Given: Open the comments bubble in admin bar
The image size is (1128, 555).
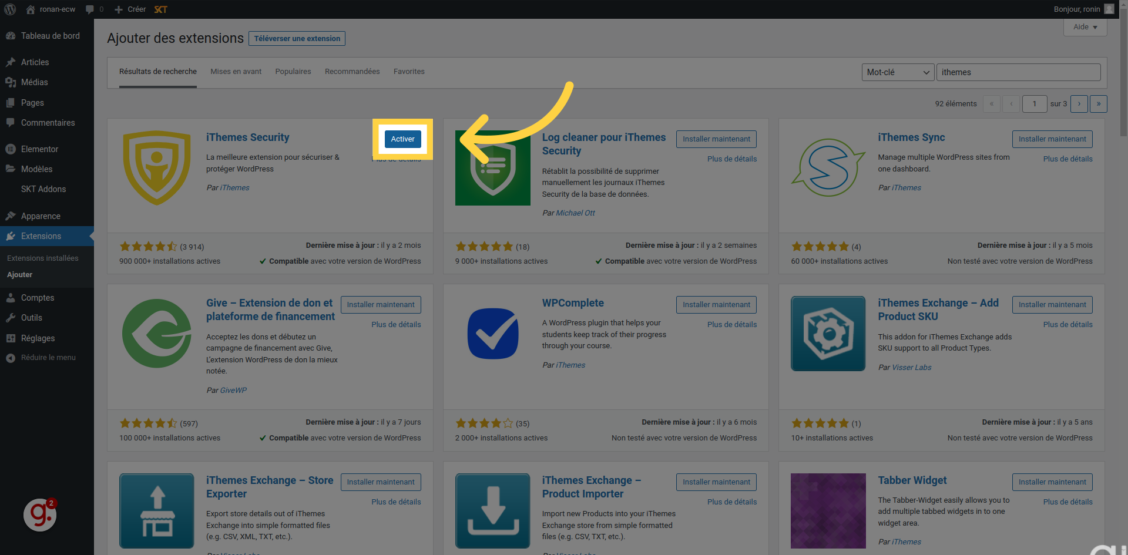Looking at the screenshot, I should coord(89,9).
